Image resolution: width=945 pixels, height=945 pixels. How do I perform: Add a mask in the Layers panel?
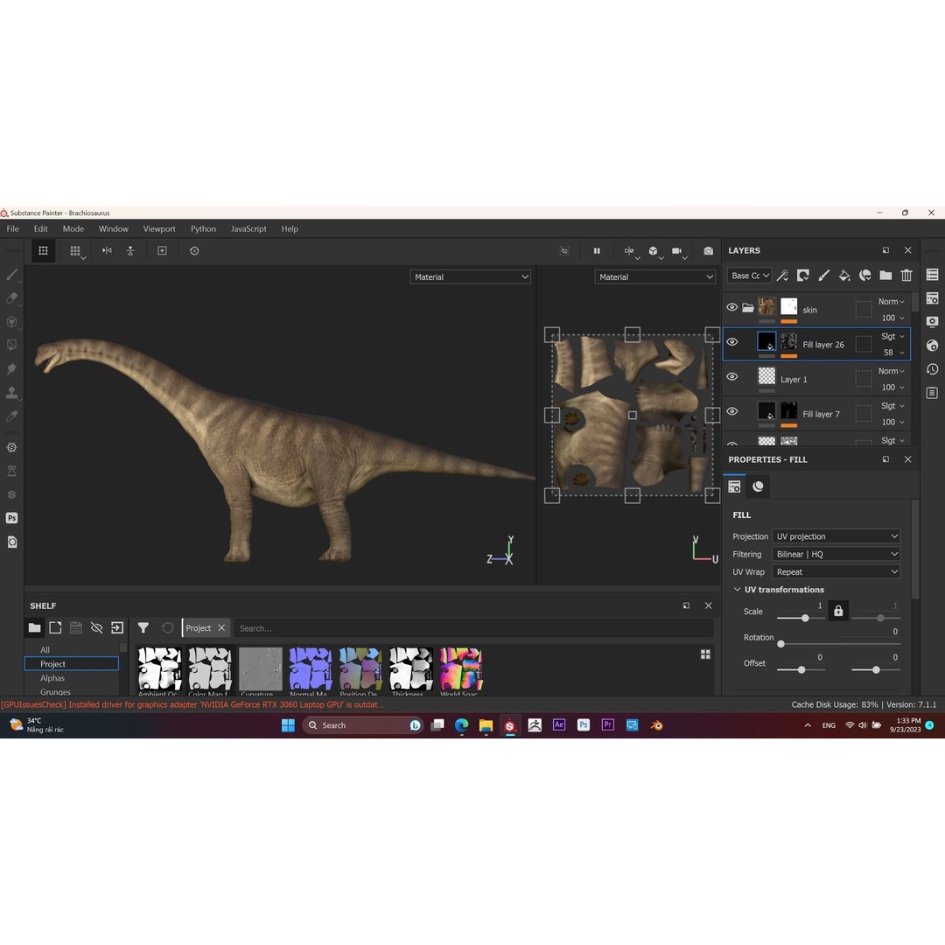(802, 276)
